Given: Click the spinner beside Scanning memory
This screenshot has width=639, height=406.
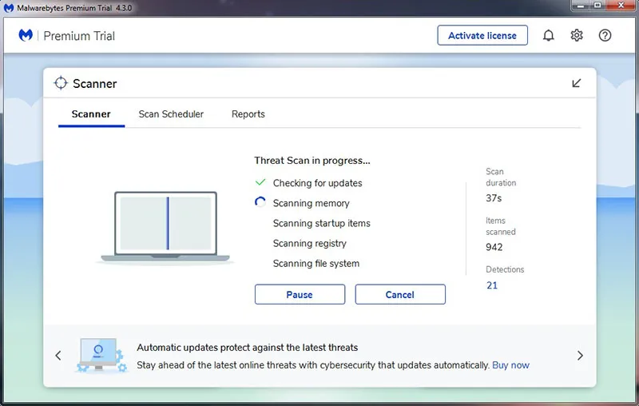Looking at the screenshot, I should [260, 201].
